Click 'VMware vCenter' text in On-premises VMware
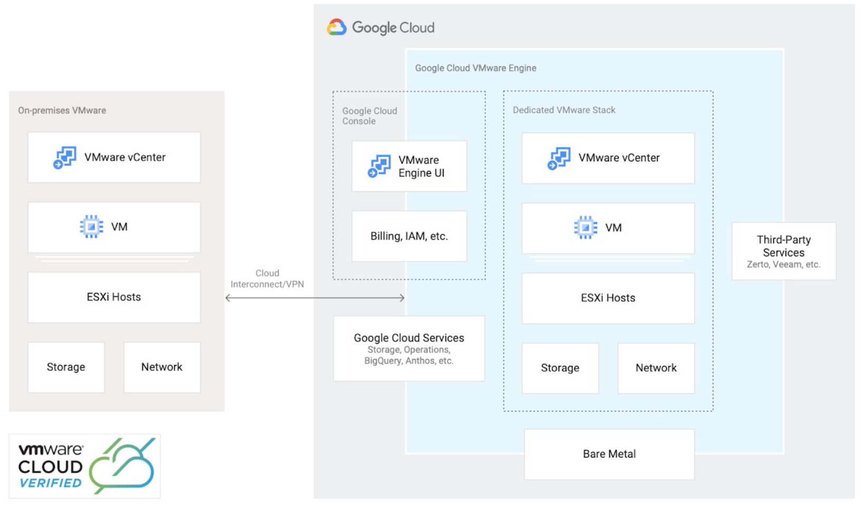The image size is (862, 506). [125, 157]
